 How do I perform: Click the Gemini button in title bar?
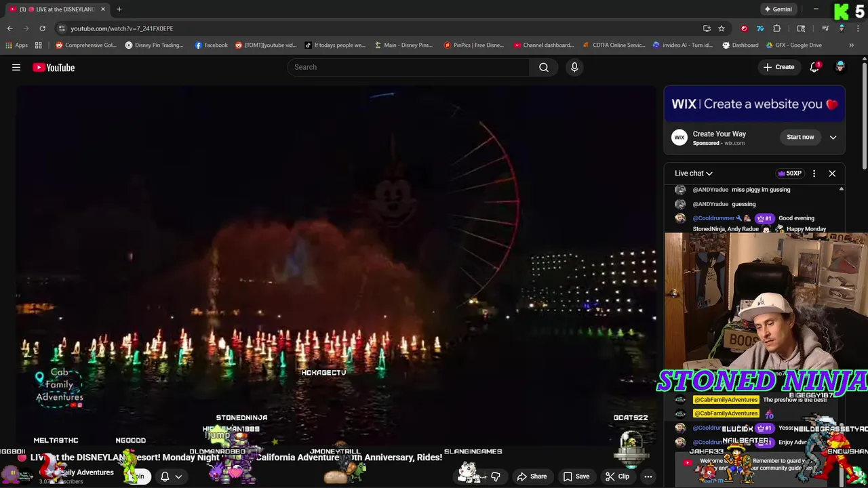778,9
